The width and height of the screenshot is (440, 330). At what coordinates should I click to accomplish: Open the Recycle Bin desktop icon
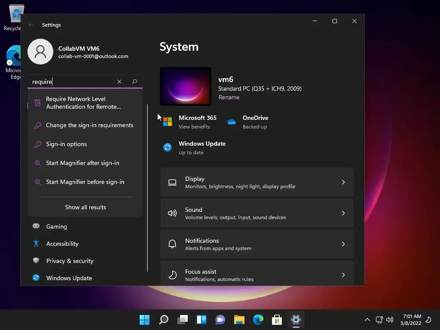(13, 17)
